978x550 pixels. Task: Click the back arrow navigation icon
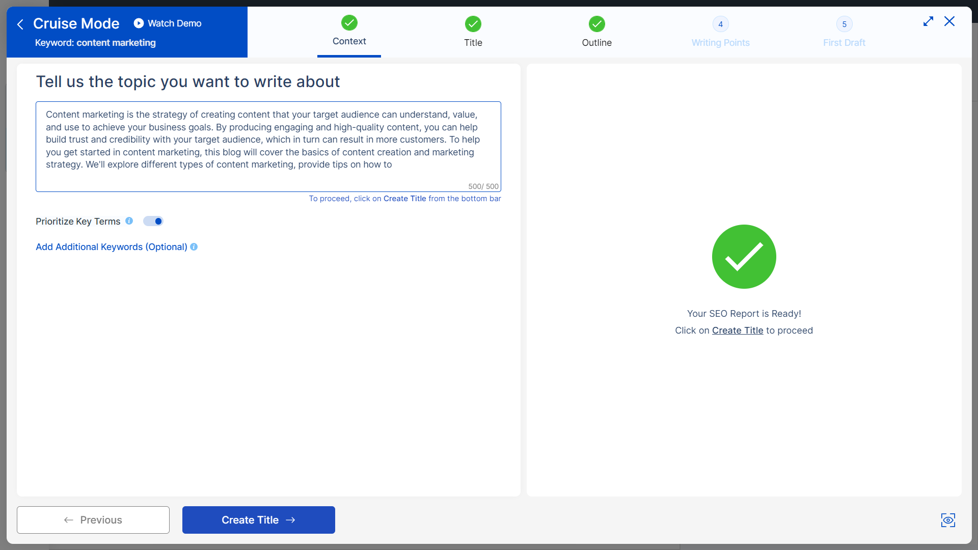tap(21, 23)
